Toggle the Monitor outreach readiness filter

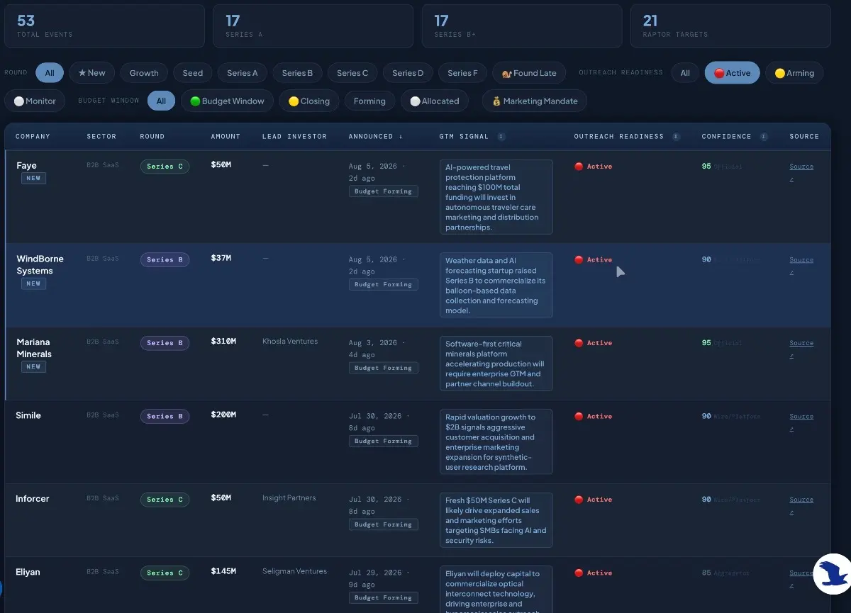pyautogui.click(x=35, y=101)
